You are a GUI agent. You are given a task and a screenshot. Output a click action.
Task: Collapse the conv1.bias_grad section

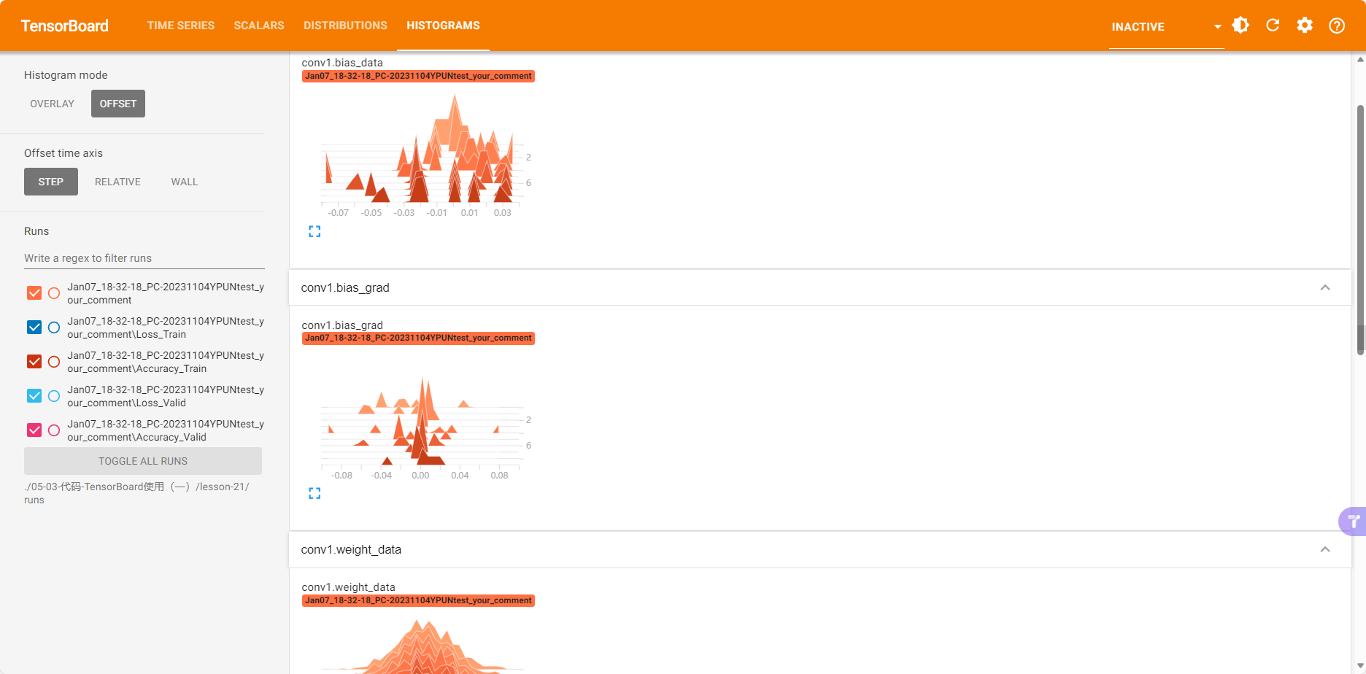pos(1325,287)
